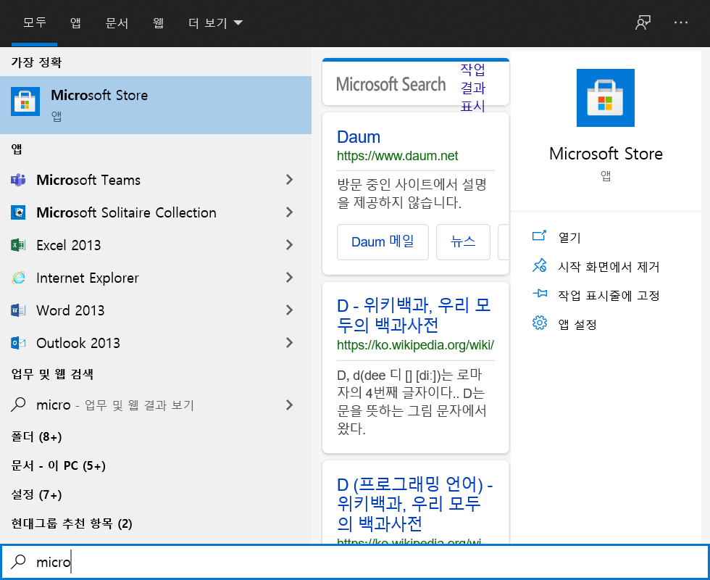The height and width of the screenshot is (580, 710).
Task: Switch to the 웹 tab
Action: click(158, 22)
